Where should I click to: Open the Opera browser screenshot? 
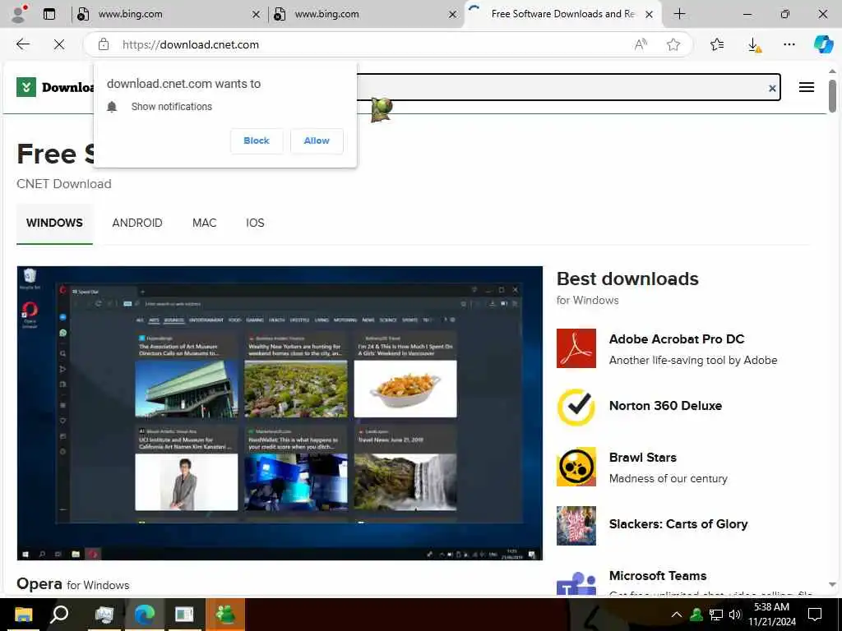(280, 413)
